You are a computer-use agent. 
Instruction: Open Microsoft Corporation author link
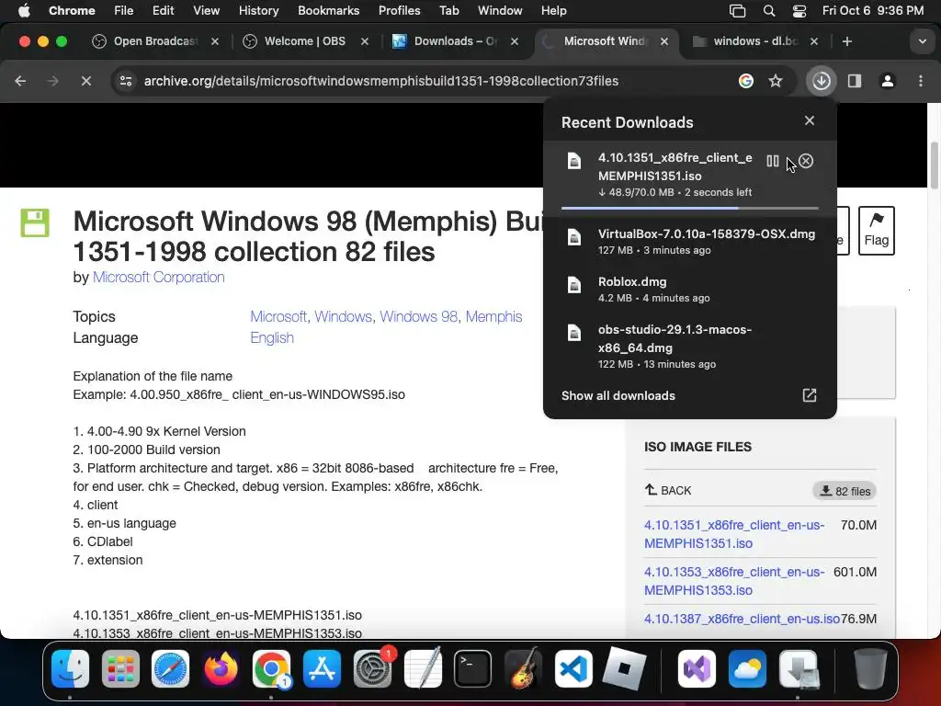click(x=158, y=277)
